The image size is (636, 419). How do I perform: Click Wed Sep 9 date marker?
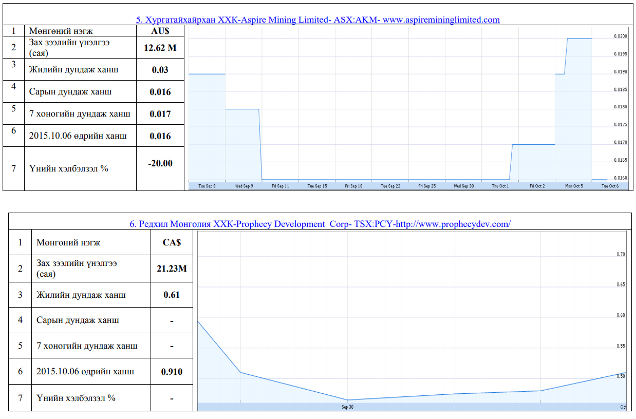(x=244, y=186)
